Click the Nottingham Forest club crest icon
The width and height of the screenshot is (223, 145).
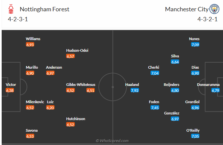tap(12, 9)
